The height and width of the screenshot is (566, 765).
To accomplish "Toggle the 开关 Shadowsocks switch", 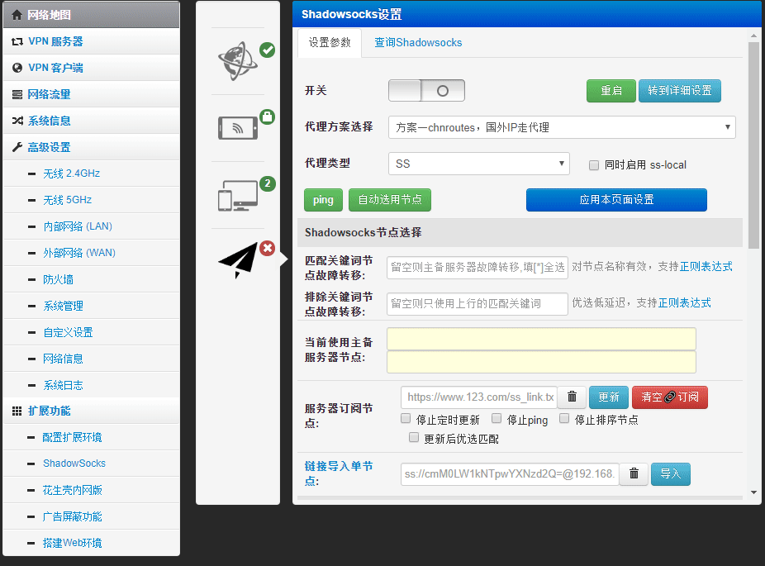I will [426, 91].
